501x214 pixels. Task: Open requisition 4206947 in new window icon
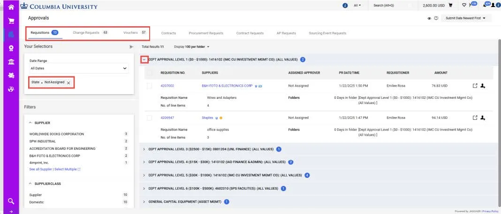[x=475, y=118]
